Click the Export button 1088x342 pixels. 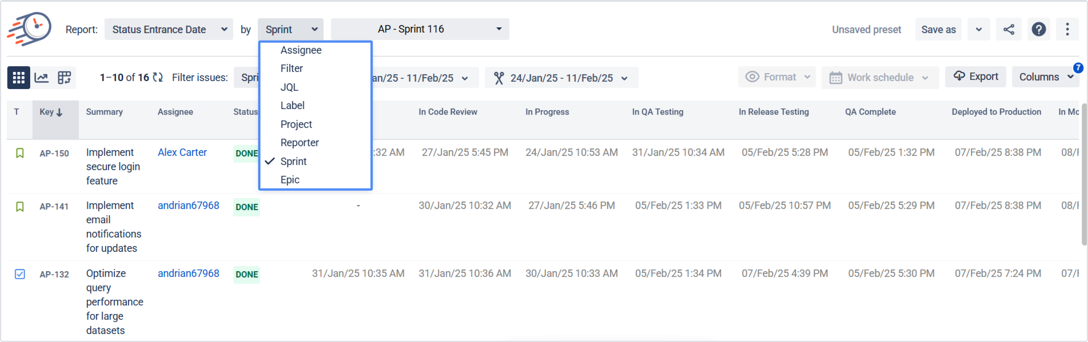pos(976,77)
